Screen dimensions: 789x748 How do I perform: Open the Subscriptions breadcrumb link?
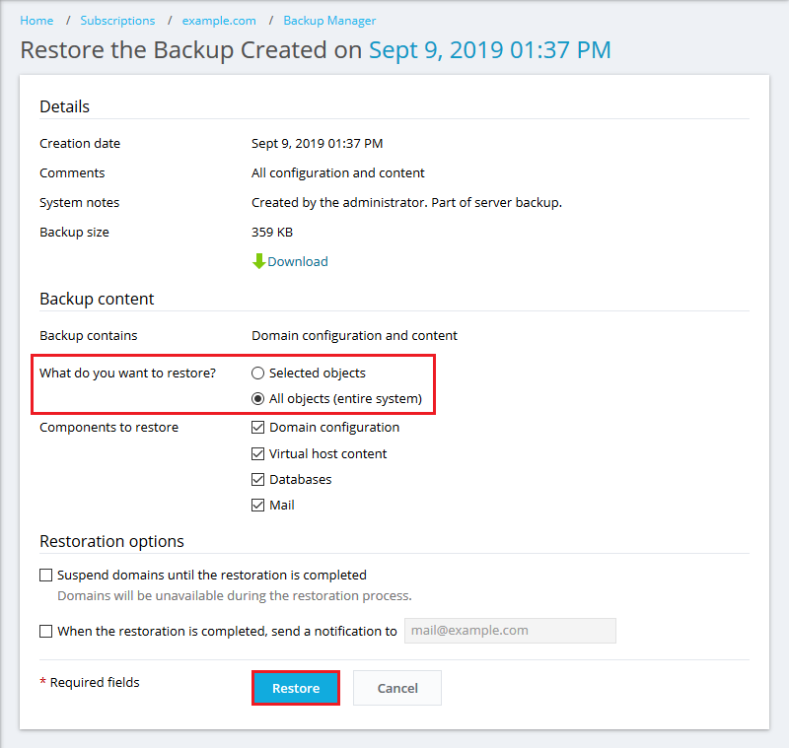[x=117, y=21]
